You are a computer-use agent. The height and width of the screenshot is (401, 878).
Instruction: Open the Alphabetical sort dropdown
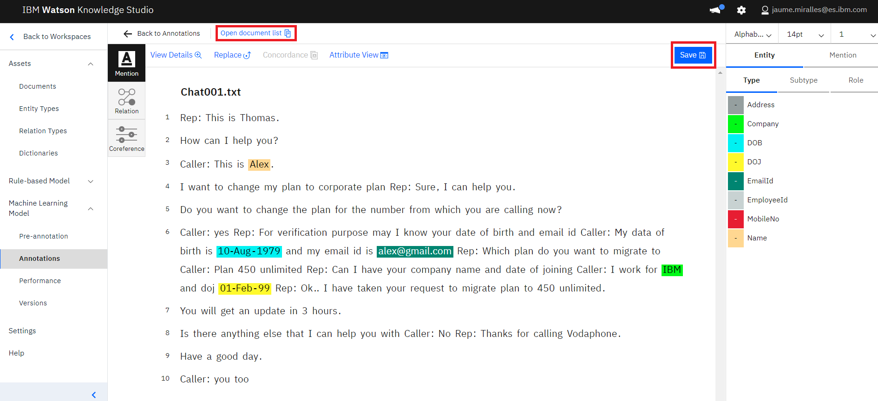[x=753, y=34]
